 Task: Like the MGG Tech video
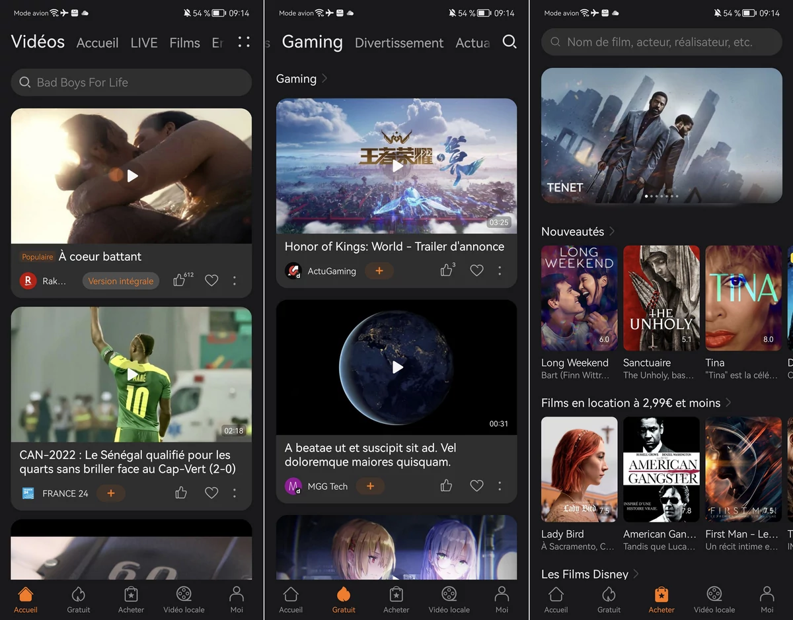click(446, 486)
